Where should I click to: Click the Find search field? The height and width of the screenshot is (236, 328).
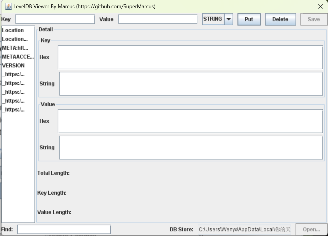[64, 229]
